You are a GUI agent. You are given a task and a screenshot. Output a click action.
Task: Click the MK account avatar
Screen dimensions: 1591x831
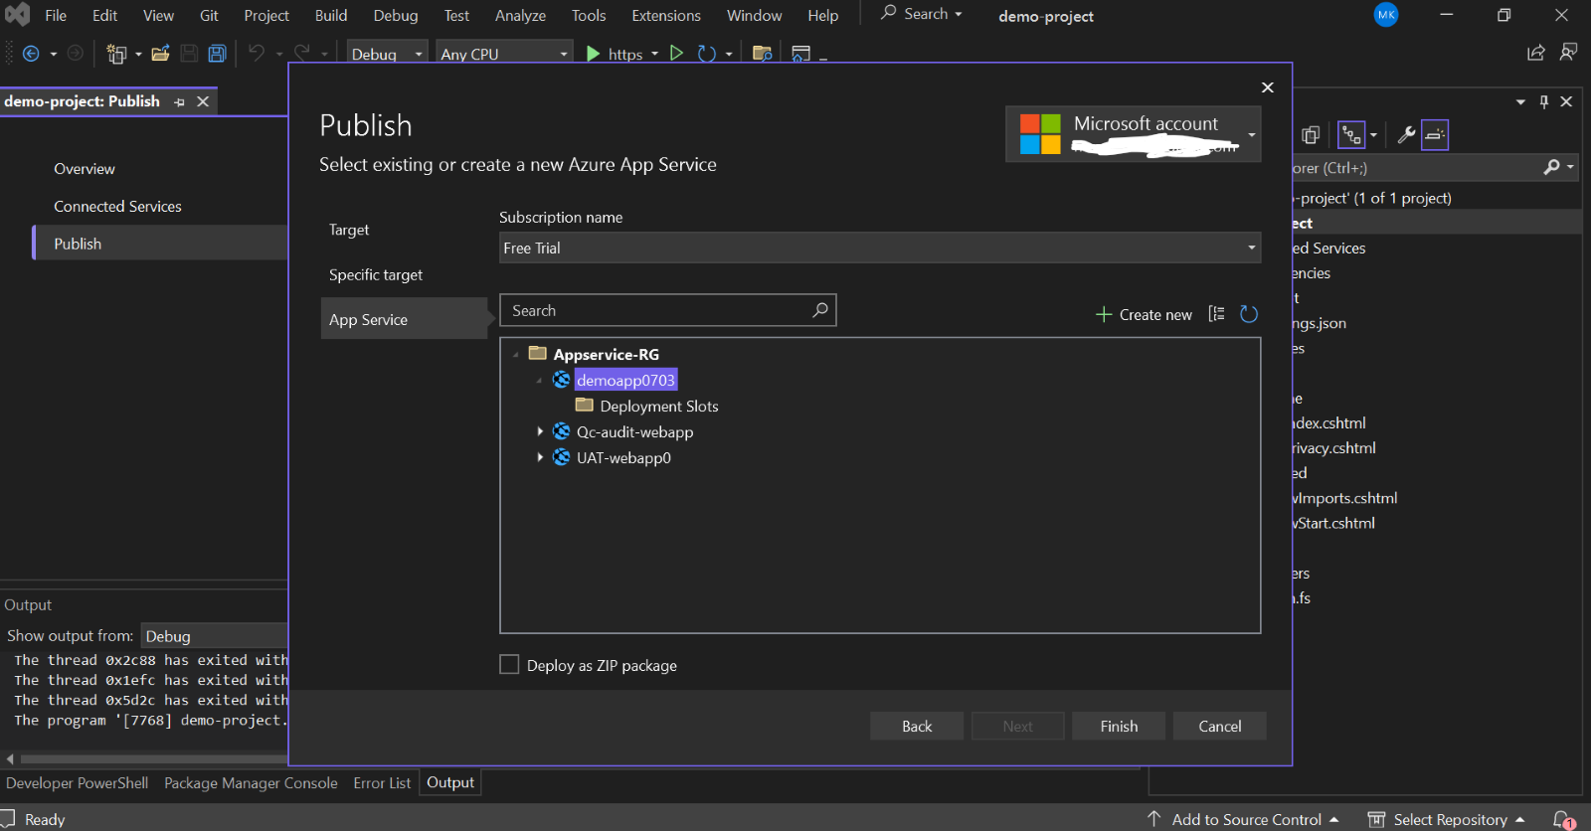1386,15
